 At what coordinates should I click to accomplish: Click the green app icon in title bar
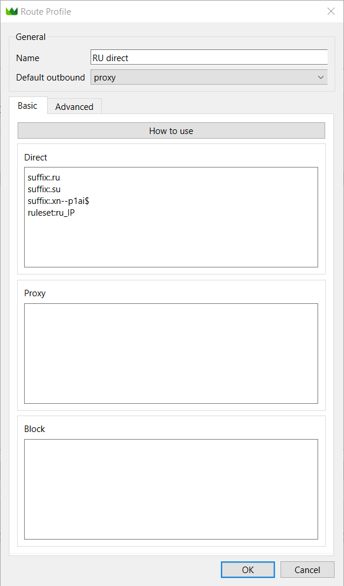12,12
